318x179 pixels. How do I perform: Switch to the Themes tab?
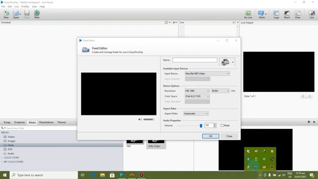pyautogui.click(x=62, y=122)
